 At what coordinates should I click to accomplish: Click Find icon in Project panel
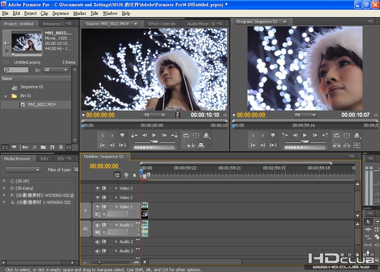click(34, 147)
